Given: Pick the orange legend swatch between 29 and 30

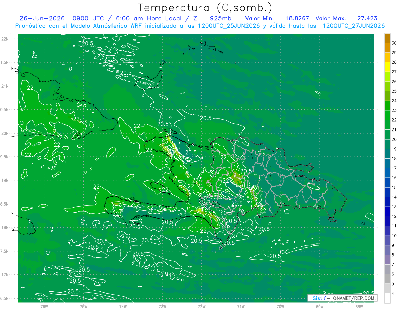Looking at the screenshot, I should [387, 48].
